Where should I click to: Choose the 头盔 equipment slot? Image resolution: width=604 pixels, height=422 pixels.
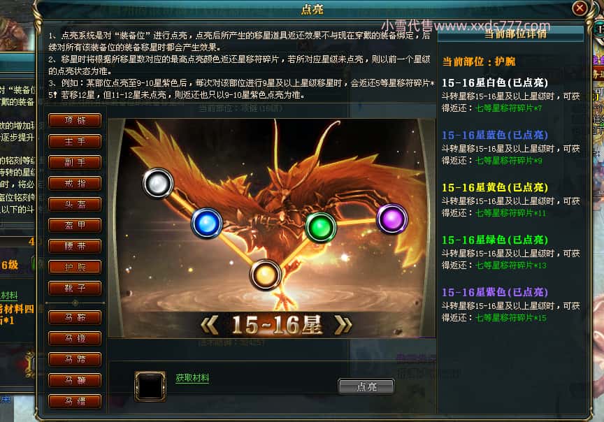75,205
